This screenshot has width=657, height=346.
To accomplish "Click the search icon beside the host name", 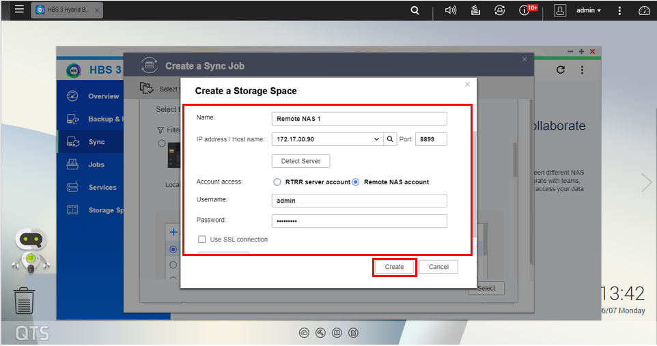I will (x=390, y=139).
